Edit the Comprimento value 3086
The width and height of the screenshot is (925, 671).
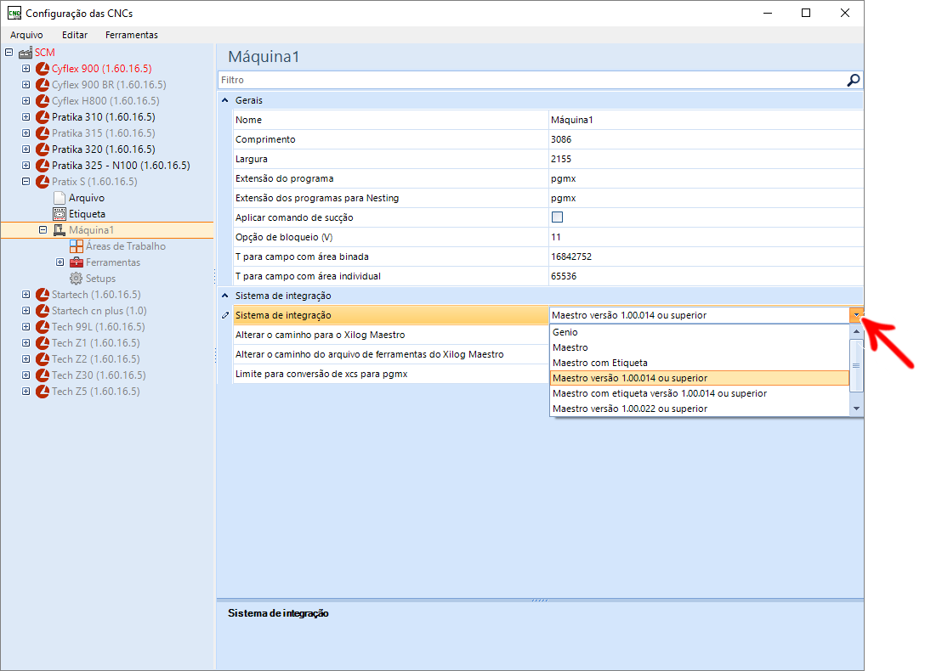(706, 139)
